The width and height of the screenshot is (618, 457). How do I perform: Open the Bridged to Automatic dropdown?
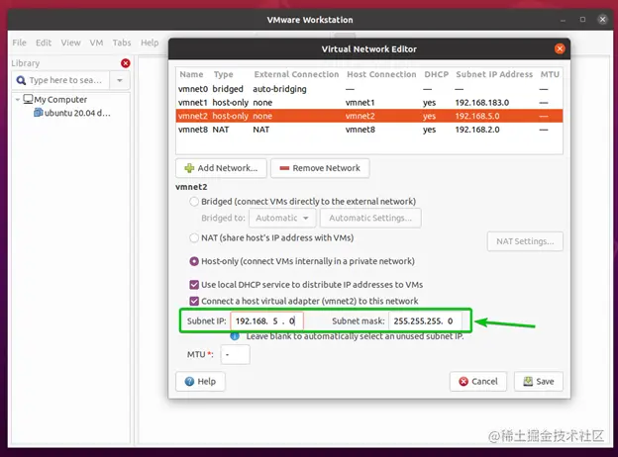tap(282, 218)
